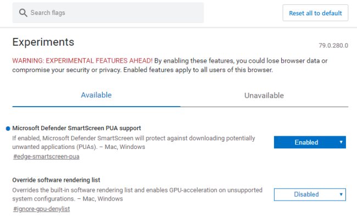357x222 pixels.
Task: Click the Override software rendering list title
Action: pyautogui.click(x=56, y=180)
